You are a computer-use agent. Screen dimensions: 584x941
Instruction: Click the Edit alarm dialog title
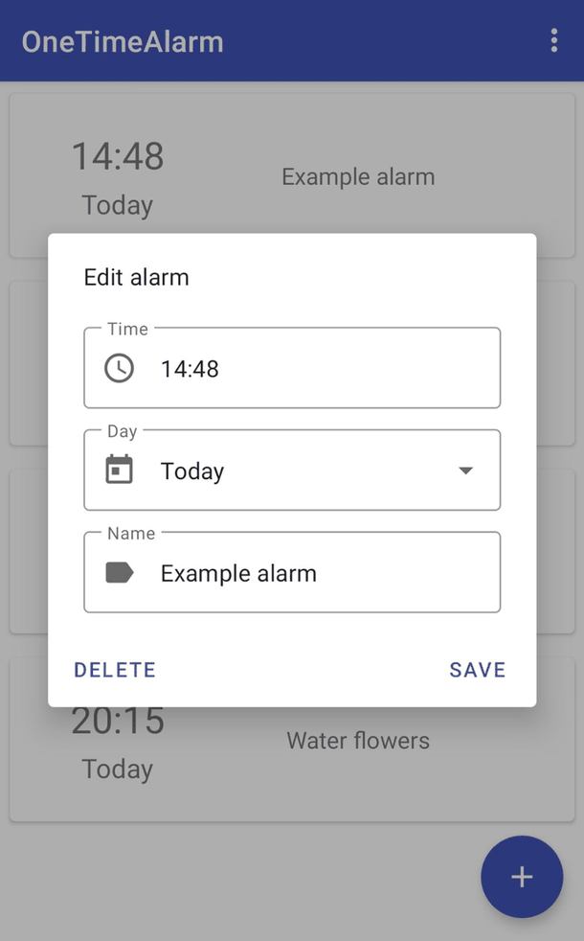[136, 277]
